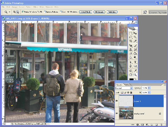Select the Type tool
The image size is (168, 127).
[135, 62]
